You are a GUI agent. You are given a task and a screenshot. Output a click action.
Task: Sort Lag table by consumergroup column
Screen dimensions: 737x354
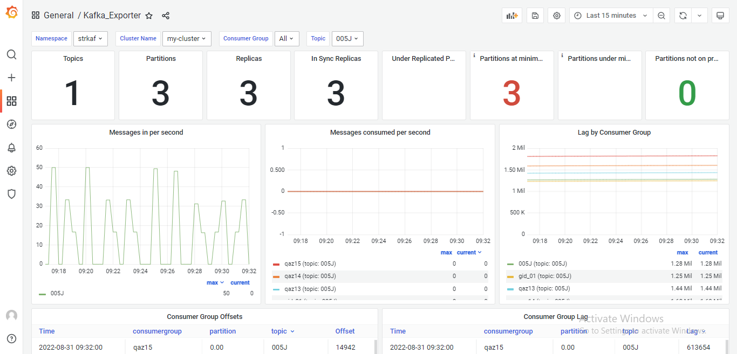point(508,331)
